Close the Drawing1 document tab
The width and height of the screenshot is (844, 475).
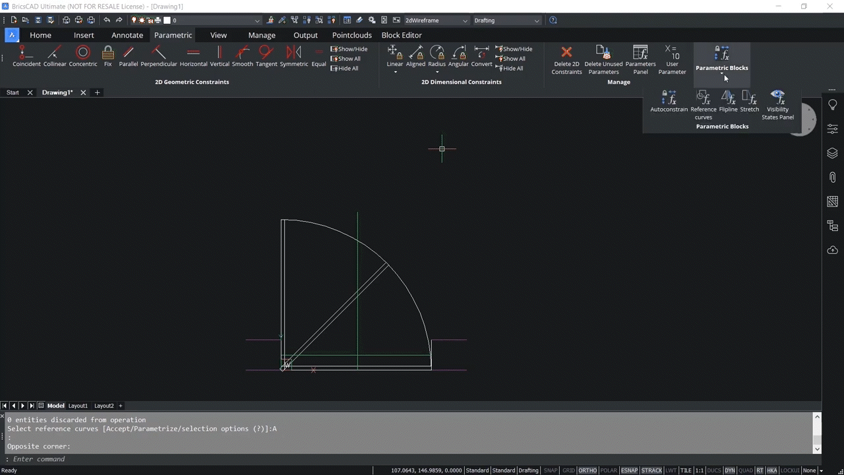pos(83,92)
